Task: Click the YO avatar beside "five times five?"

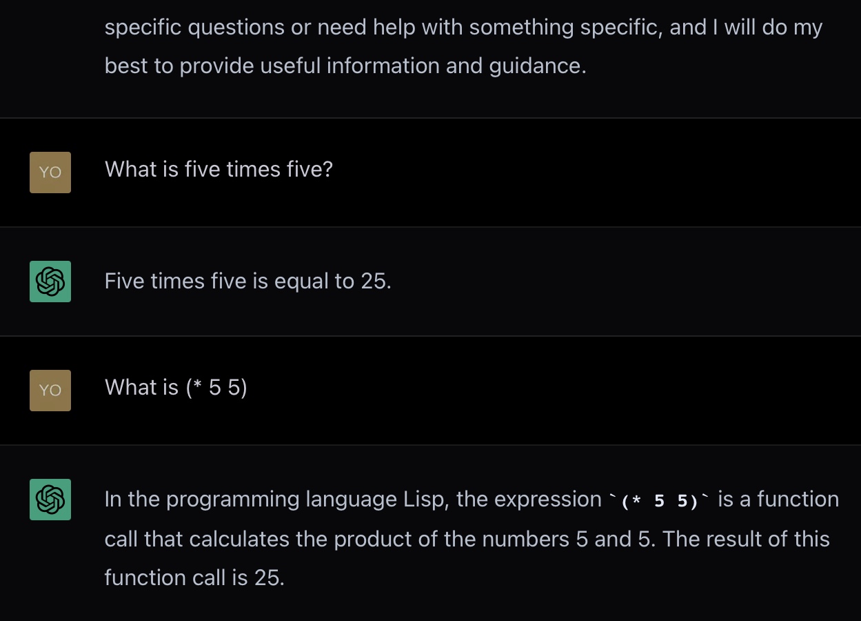Action: pos(50,172)
